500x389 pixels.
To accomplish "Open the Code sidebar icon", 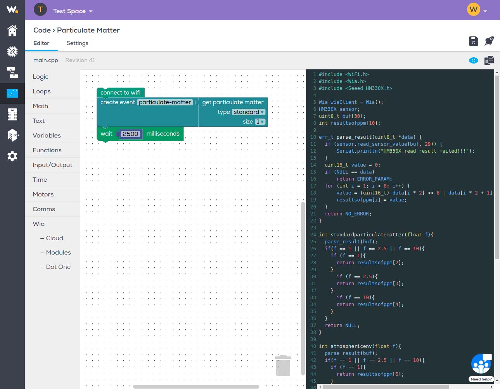I will pos(12,93).
